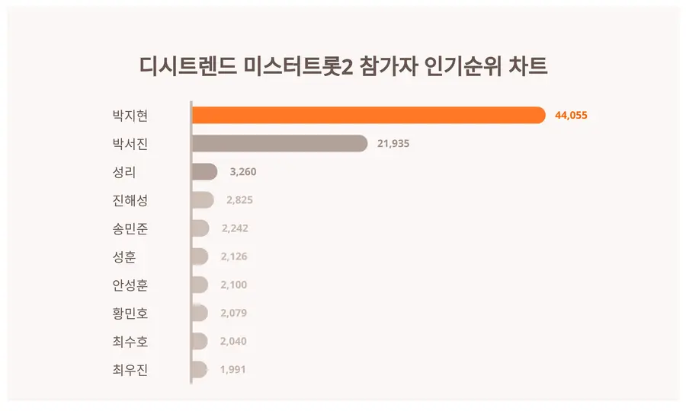The height and width of the screenshot is (411, 686).
Task: Click the 성리 name label
Action: click(x=123, y=172)
